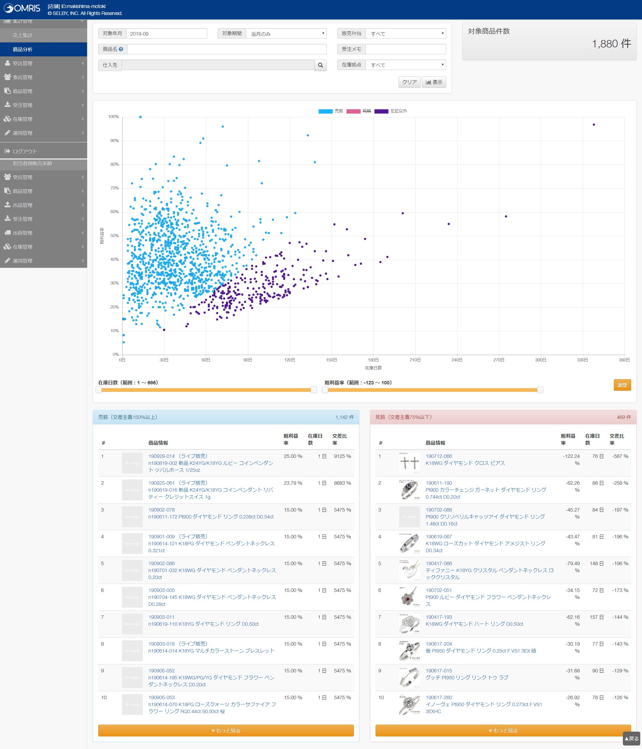Screen dimensions: 642x749
Task: Expand the 受託管理 sidebar menu
Action: [x=44, y=63]
